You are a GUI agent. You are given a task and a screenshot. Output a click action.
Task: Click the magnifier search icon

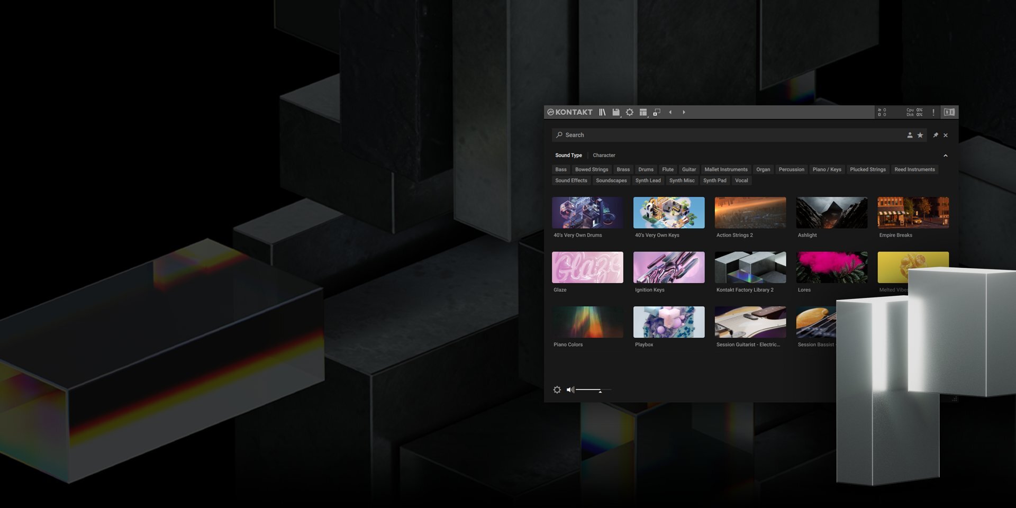point(559,135)
